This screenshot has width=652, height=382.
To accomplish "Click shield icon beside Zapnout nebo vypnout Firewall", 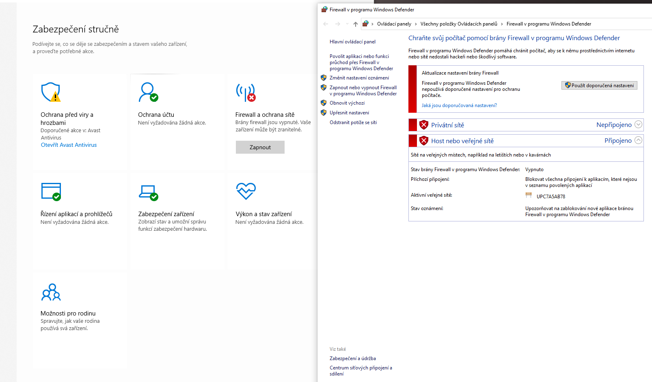I will click(324, 87).
